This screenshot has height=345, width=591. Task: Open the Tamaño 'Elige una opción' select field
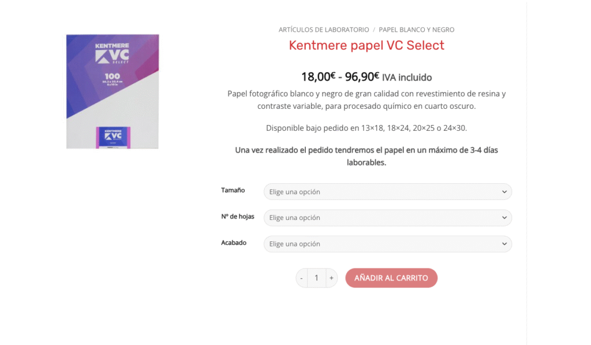[x=381, y=192]
